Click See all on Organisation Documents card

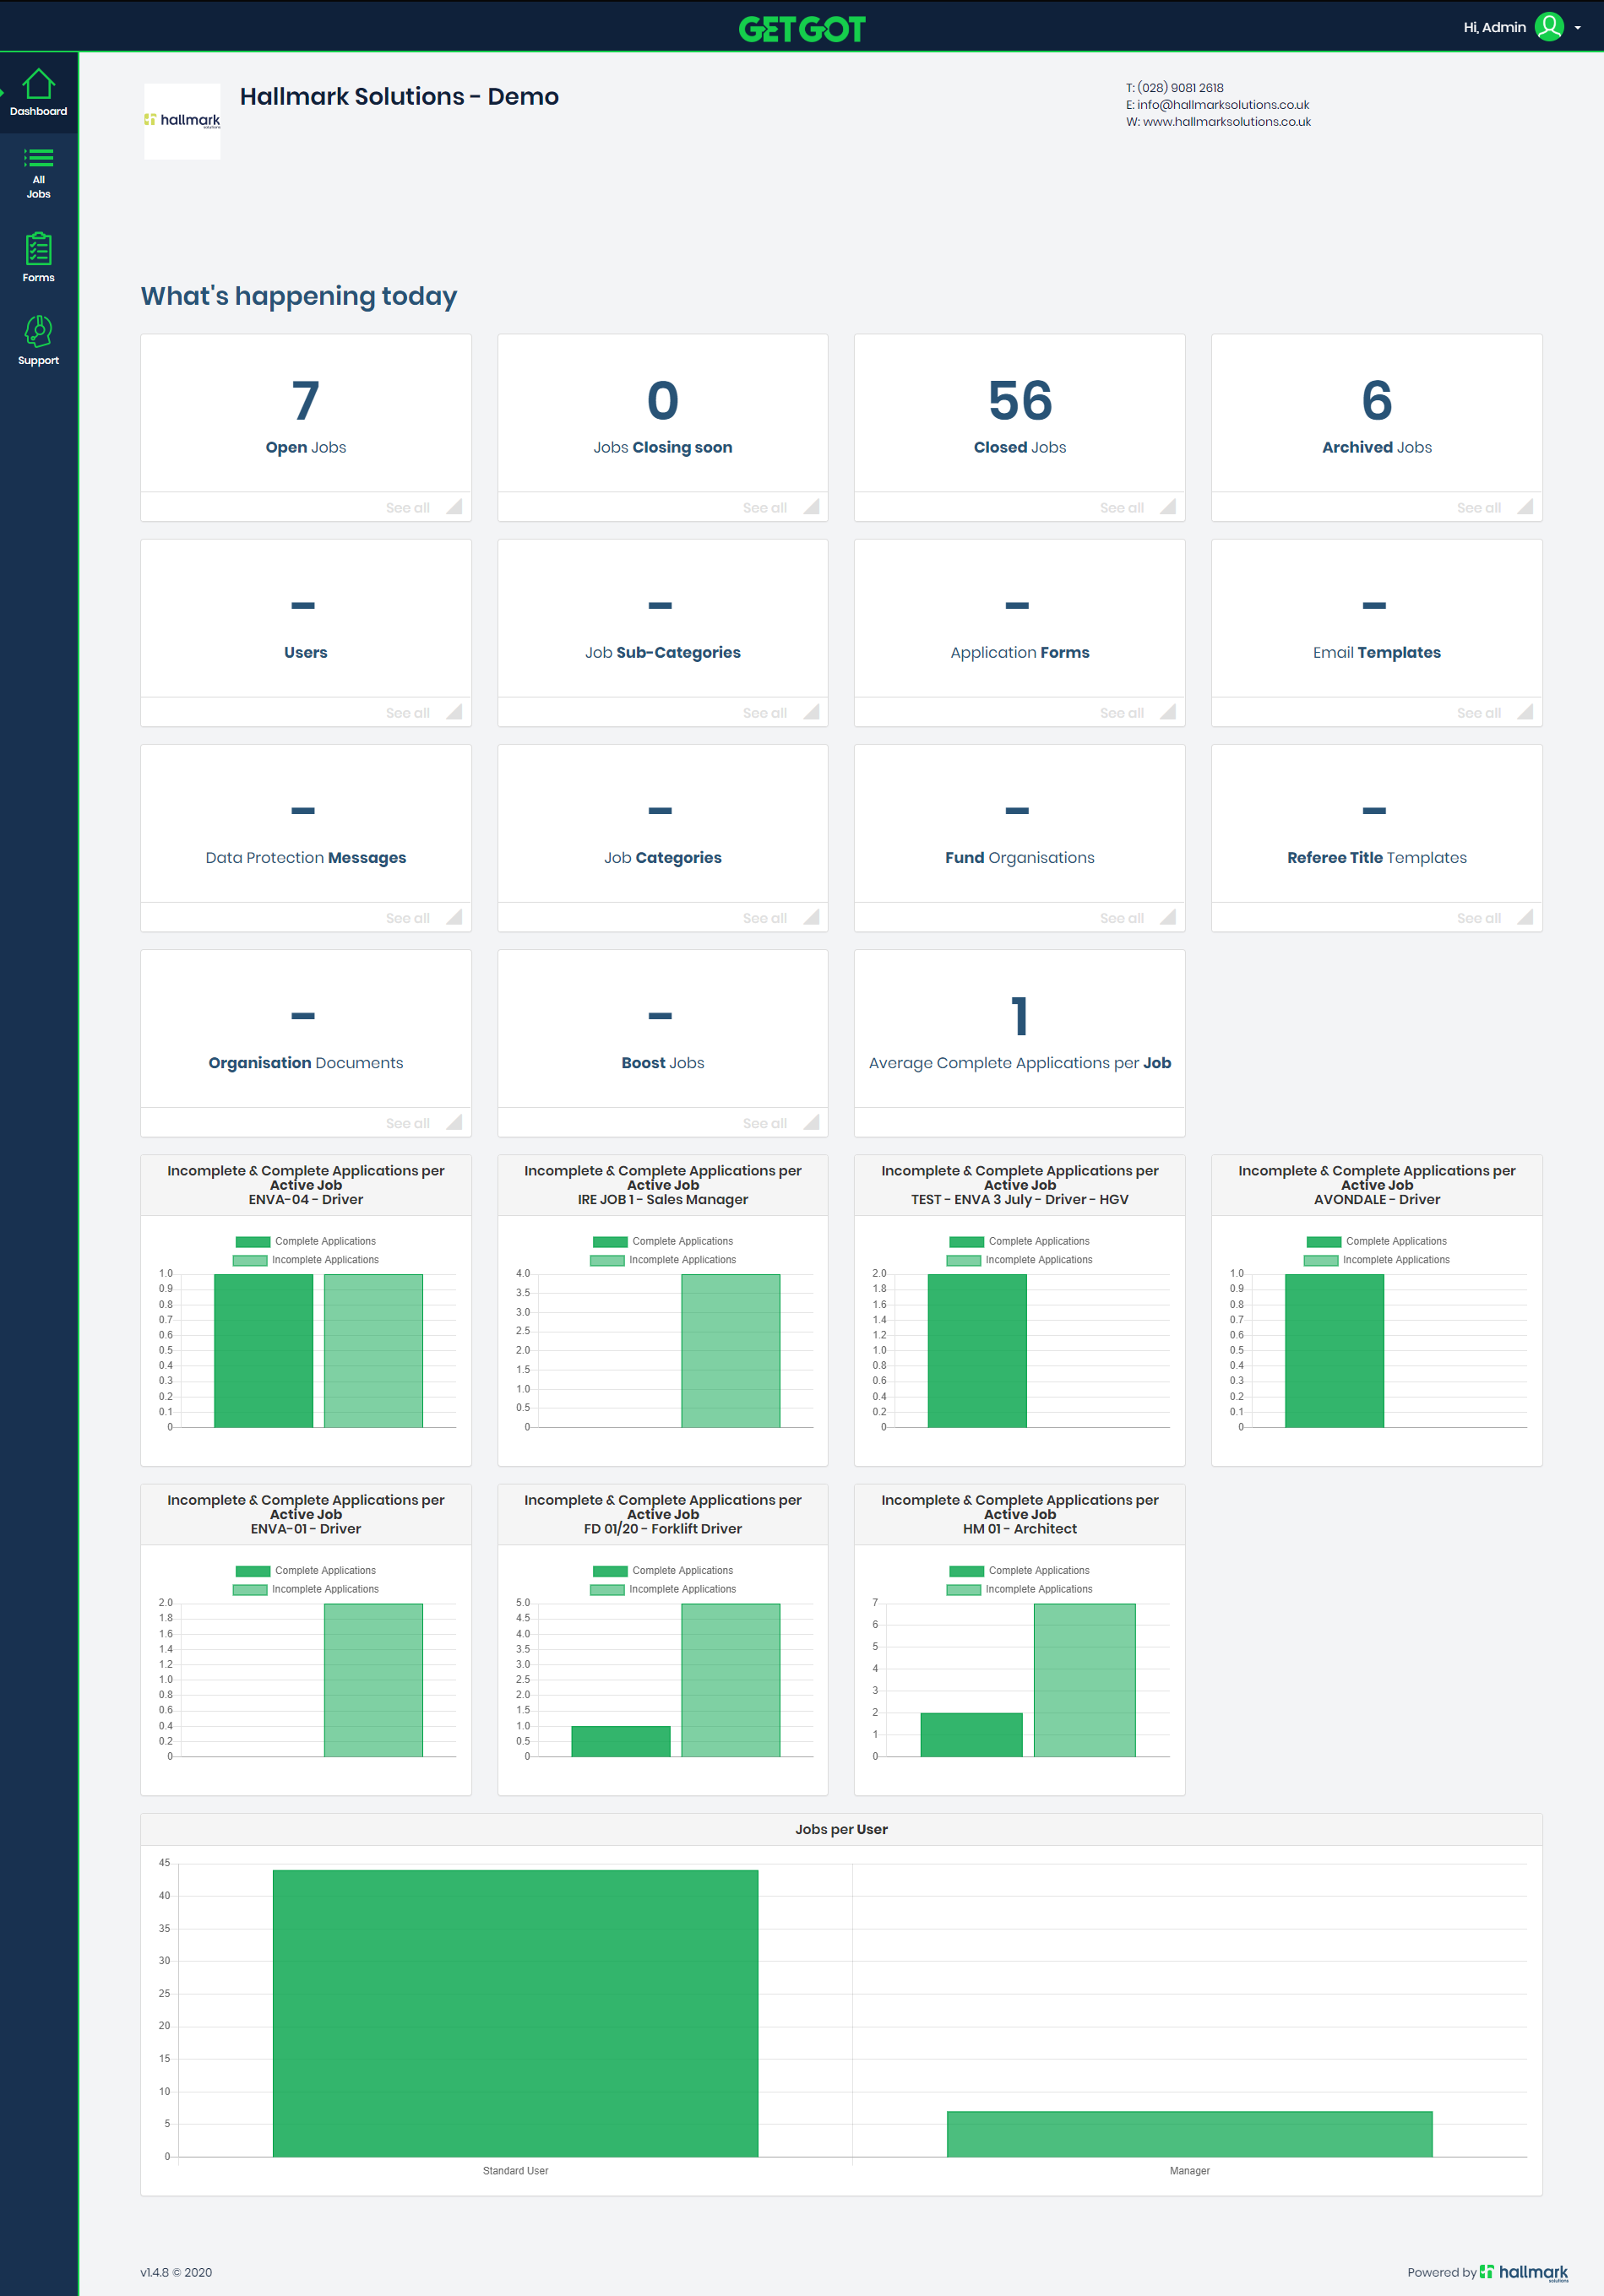(x=408, y=1123)
